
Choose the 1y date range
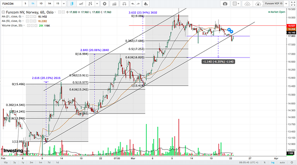pos(23,162)
